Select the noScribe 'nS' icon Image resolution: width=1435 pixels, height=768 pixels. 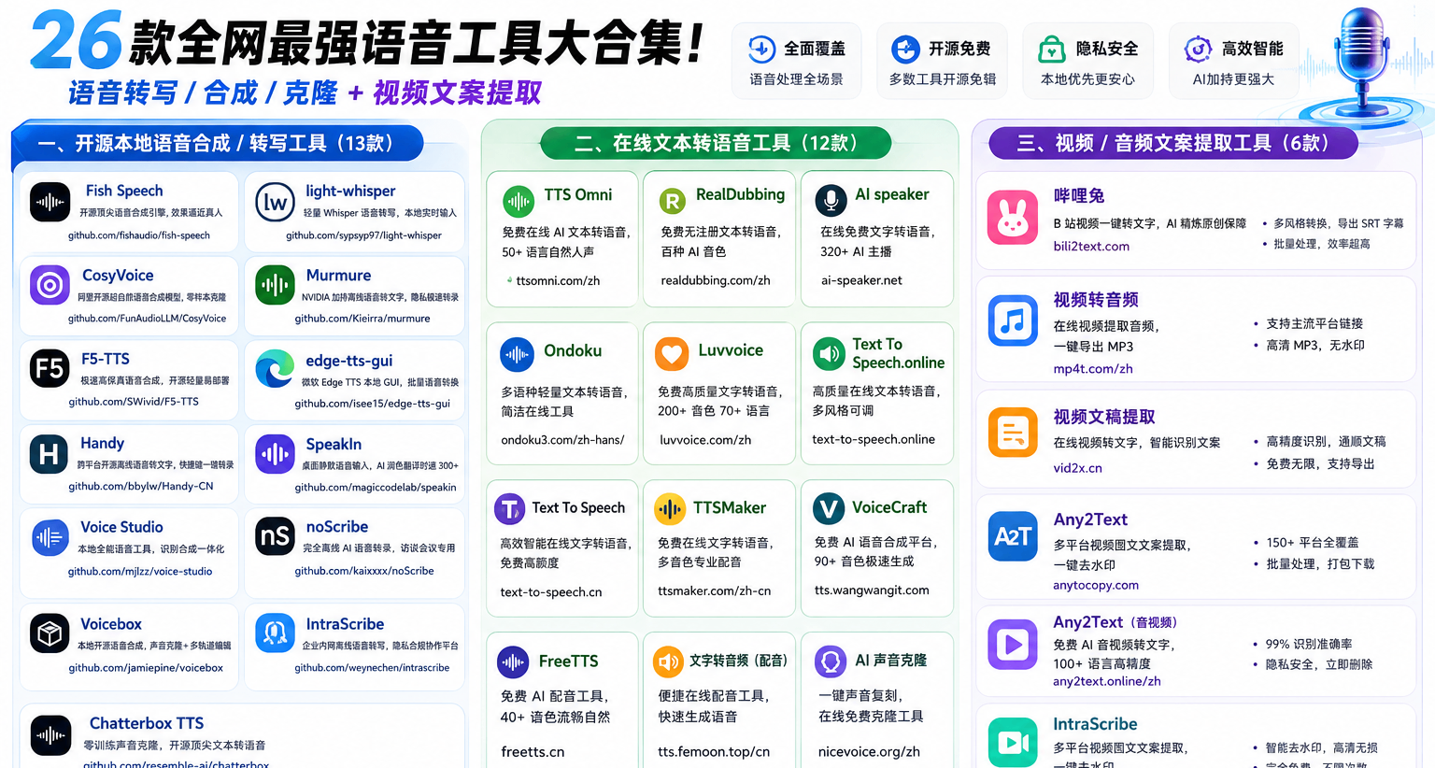275,537
